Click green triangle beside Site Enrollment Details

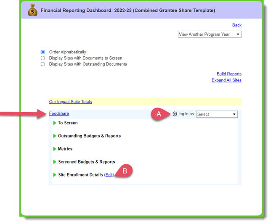(x=54, y=175)
